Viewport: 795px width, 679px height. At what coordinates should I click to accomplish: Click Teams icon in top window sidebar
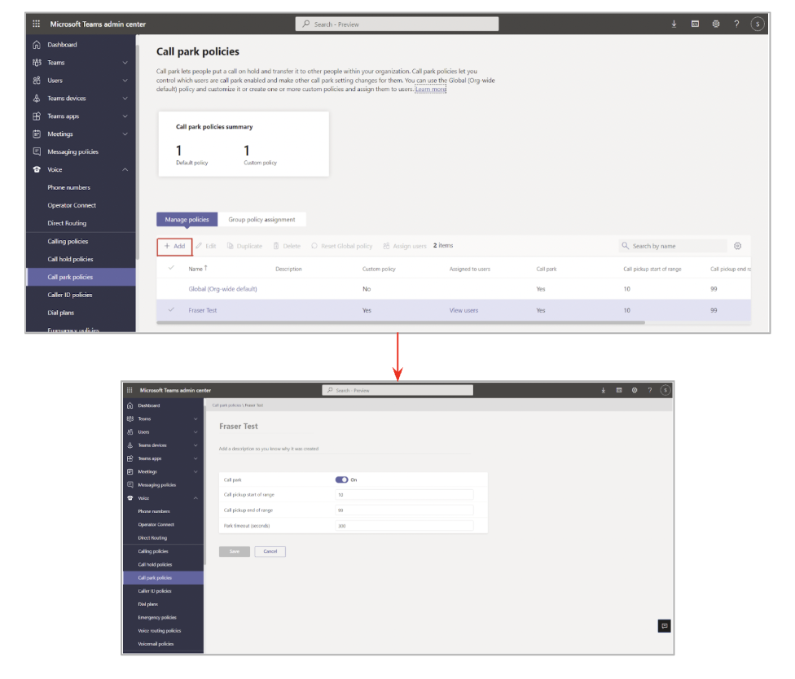tap(37, 63)
